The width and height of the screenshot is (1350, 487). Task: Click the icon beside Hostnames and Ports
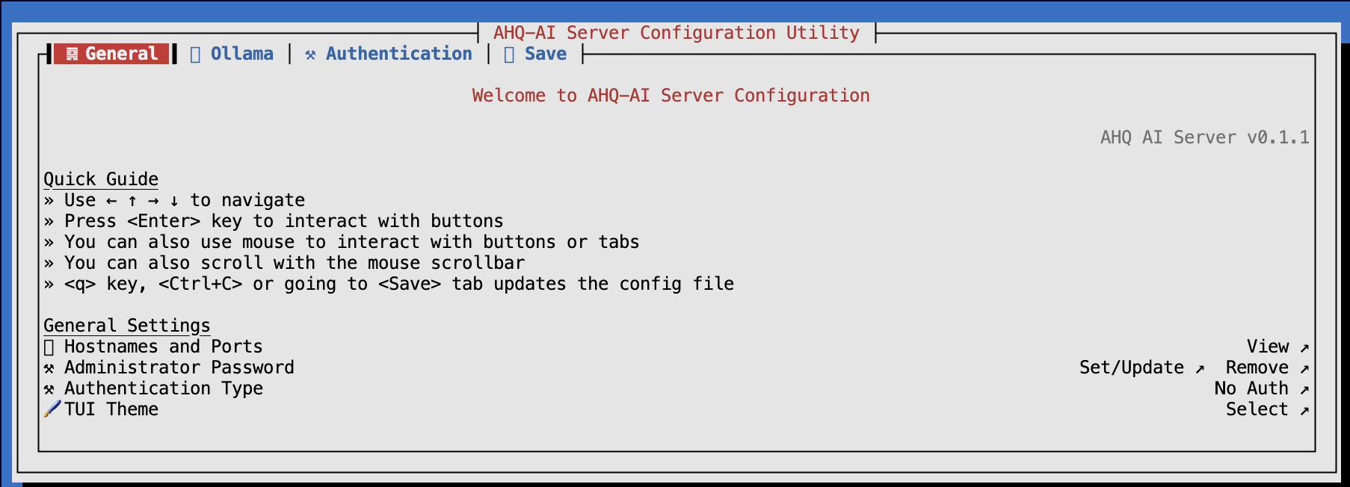coord(49,347)
